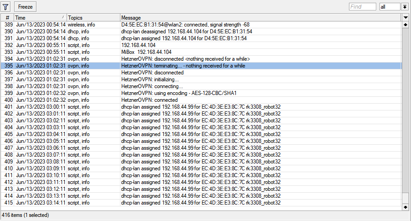Select row 405 at 03:04:11
This screenshot has width=411, height=221.
point(201,134)
